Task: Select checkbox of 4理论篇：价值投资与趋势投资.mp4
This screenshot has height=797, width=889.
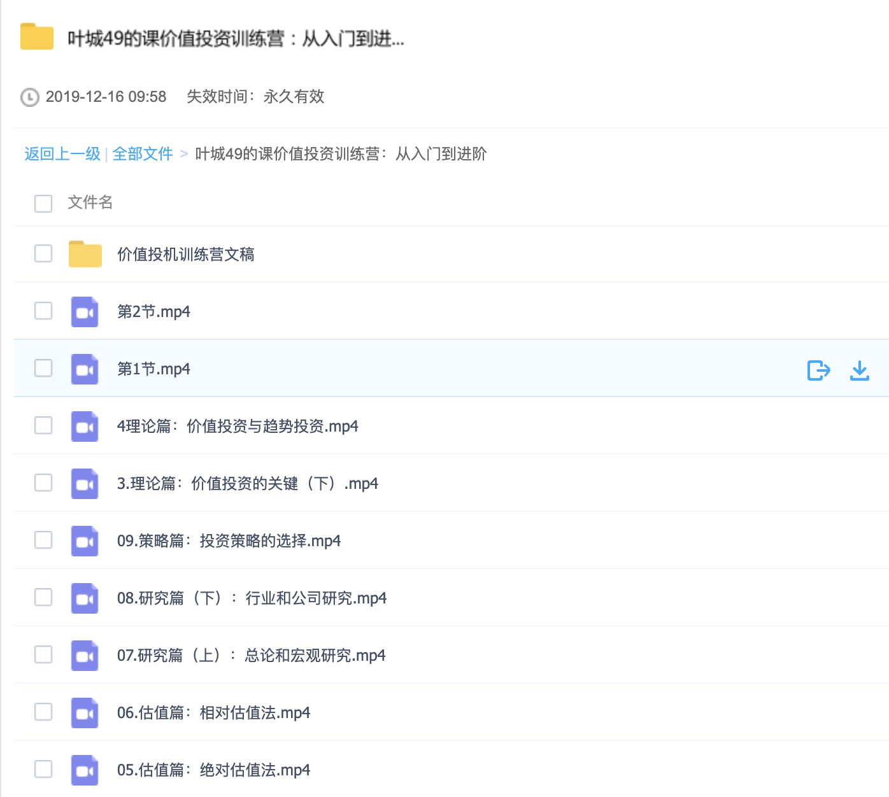Action: pyautogui.click(x=43, y=425)
